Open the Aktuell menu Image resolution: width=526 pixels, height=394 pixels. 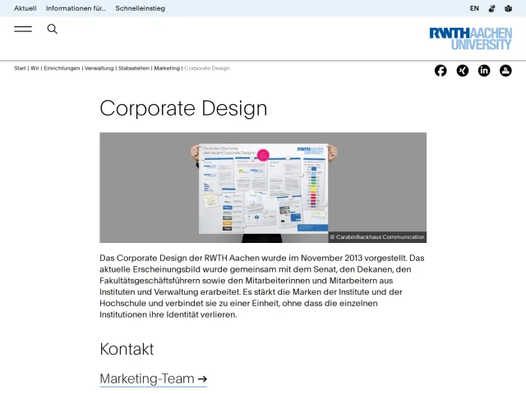click(25, 8)
